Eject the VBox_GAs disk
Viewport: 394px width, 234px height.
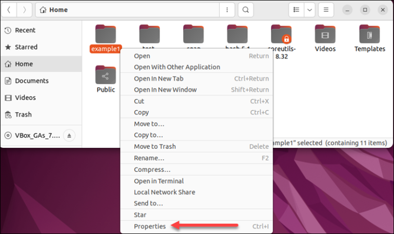(70, 135)
